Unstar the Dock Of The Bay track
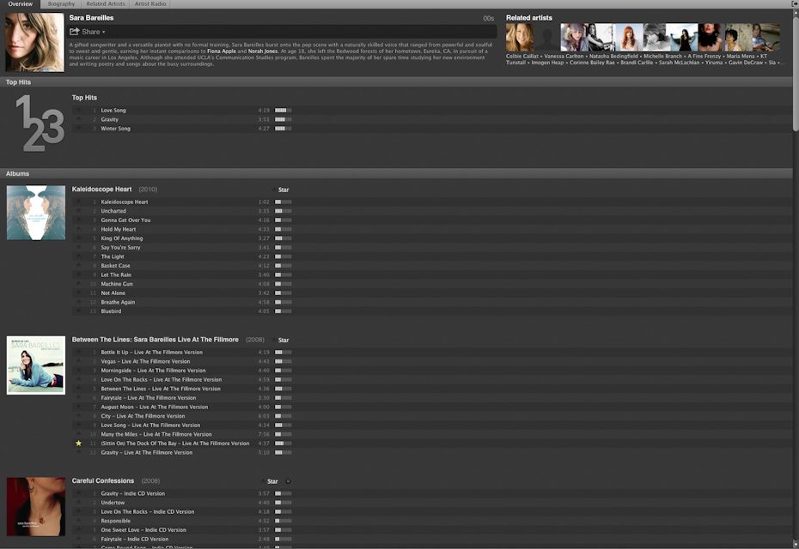 point(78,443)
